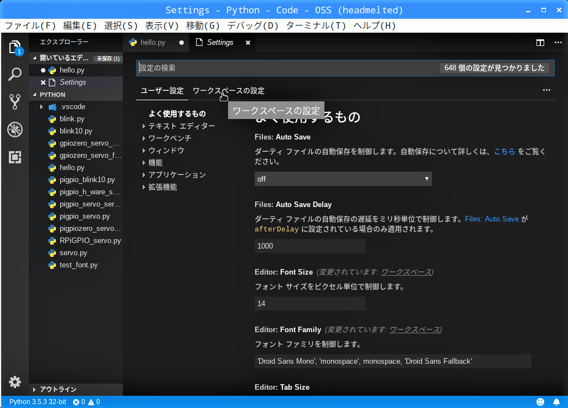Screen dimensions: 568x408
Task: Click the blink10.py Python file icon
Action: (x=52, y=131)
